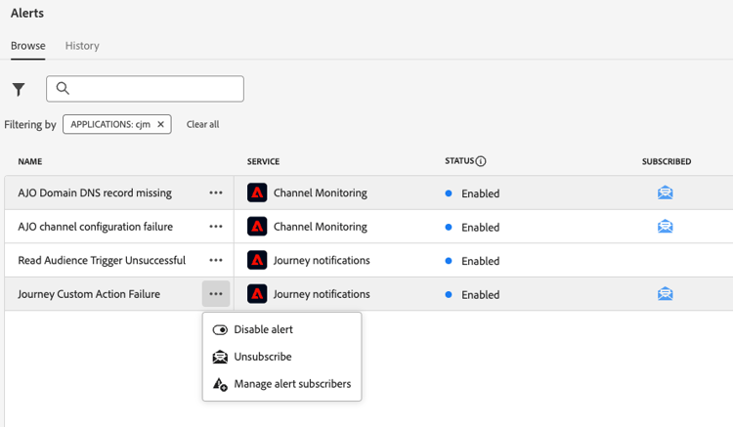
Task: Select the Browse tab
Action: pyautogui.click(x=27, y=46)
